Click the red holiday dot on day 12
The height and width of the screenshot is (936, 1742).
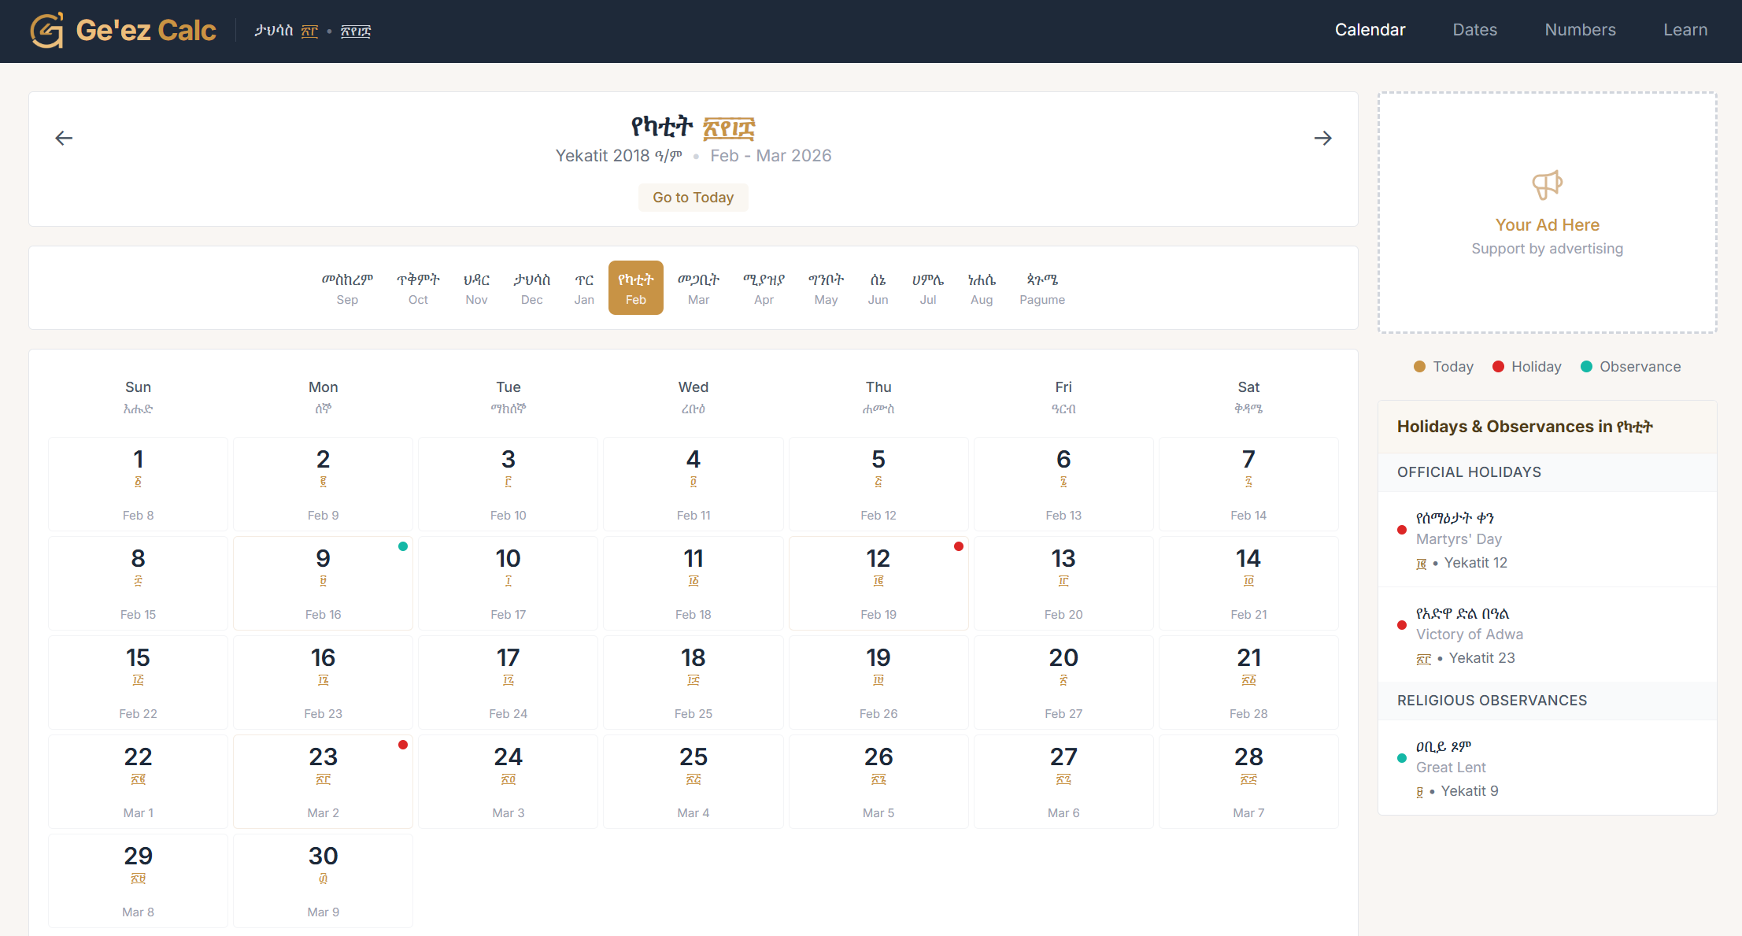(x=958, y=546)
